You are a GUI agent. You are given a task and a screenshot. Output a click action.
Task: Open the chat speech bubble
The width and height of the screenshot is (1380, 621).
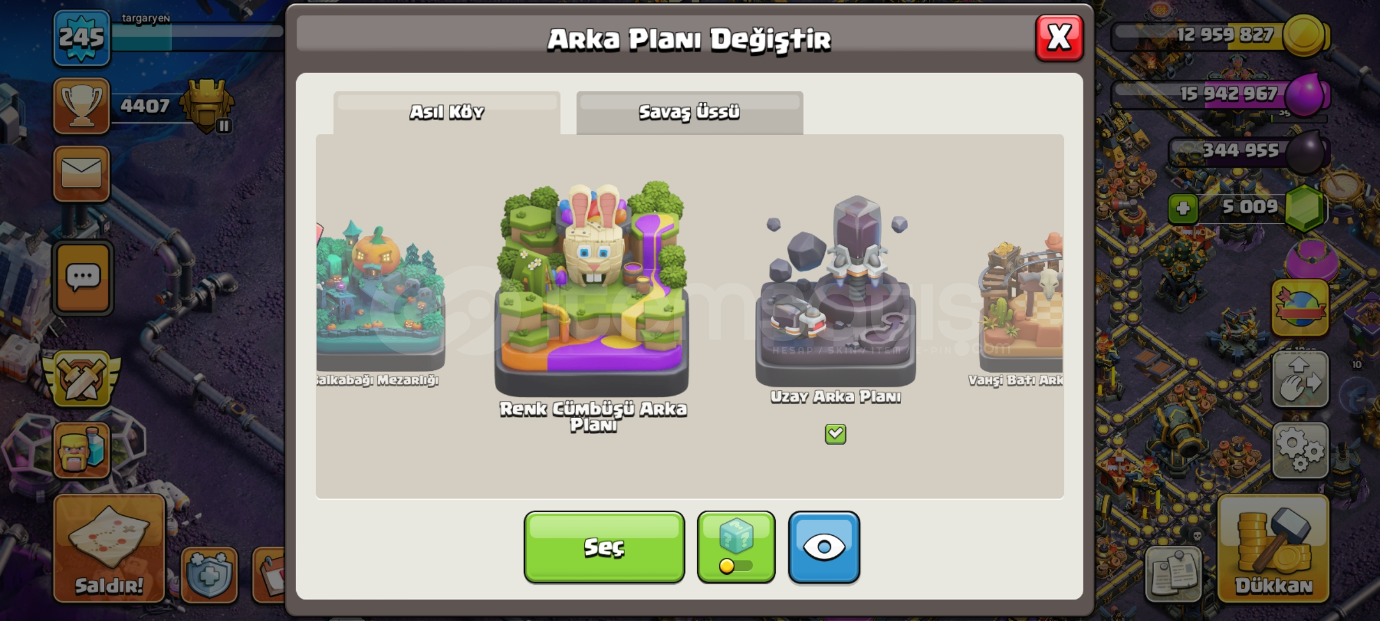83,278
